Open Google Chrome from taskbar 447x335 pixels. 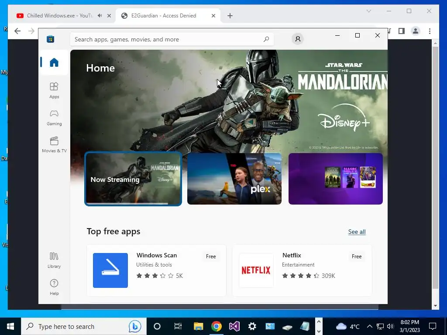coord(217,326)
